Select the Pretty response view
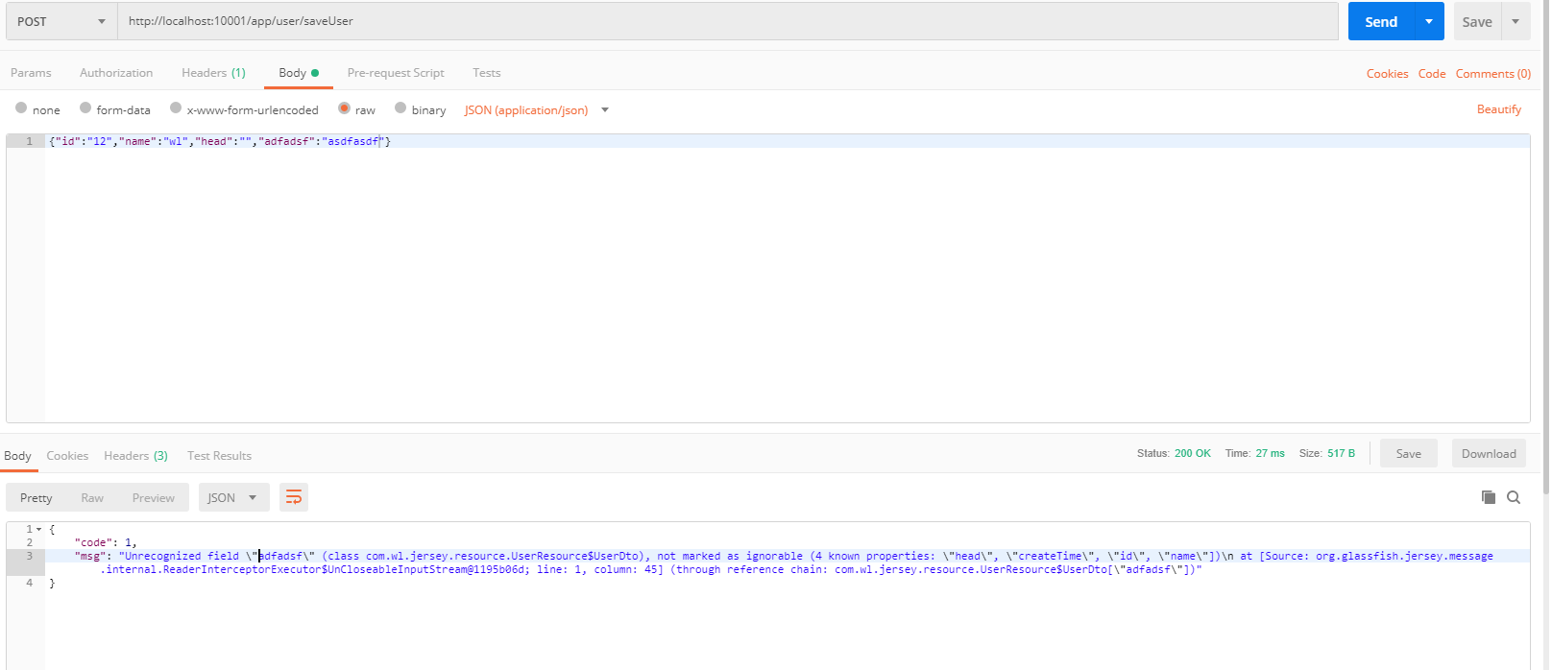1552x670 pixels. point(36,497)
